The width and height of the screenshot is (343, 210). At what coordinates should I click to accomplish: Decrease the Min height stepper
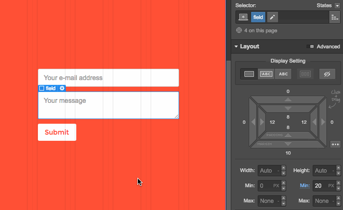(x=338, y=188)
